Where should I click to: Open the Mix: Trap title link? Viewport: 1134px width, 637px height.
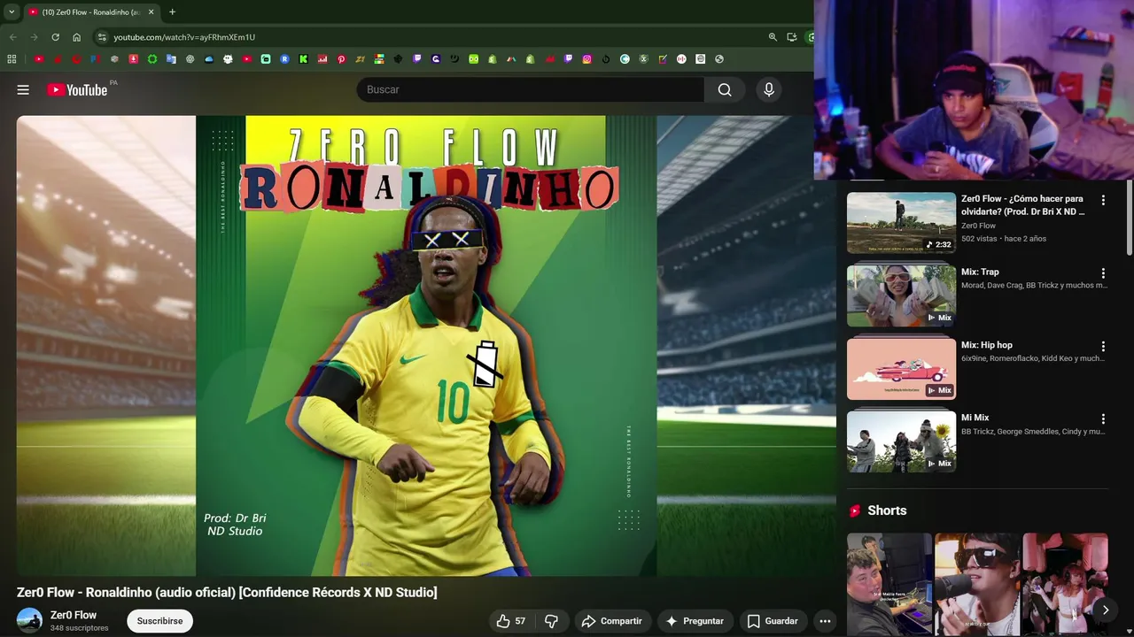(x=980, y=272)
